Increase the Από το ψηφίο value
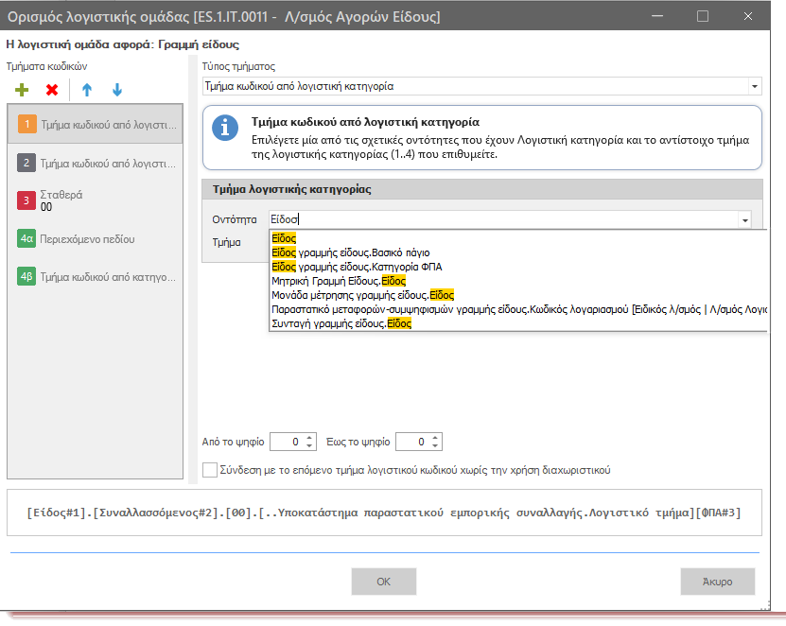The width and height of the screenshot is (786, 626). pos(309,438)
